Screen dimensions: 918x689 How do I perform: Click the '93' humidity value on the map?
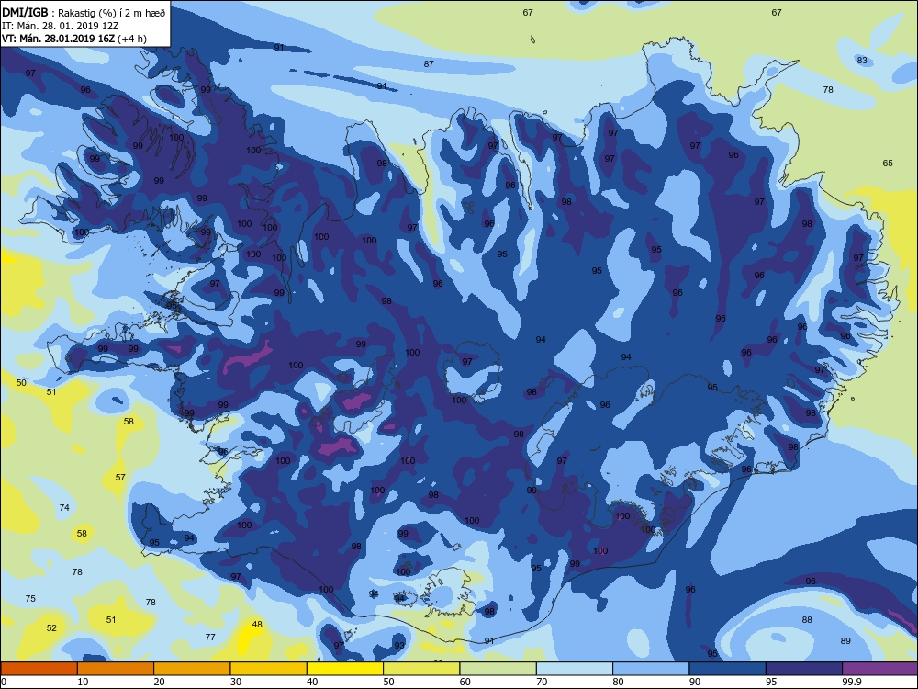coord(398,645)
